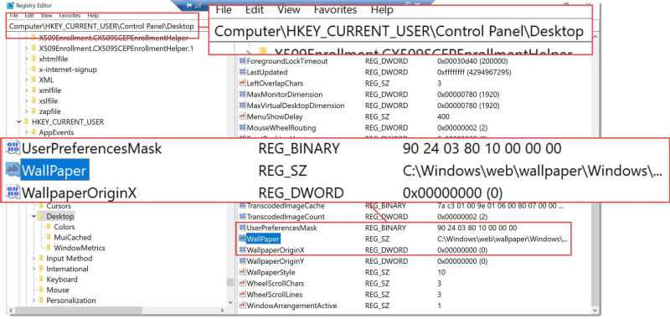Viewport: 670px width, 319px height.
Task: Click the DWORD icon beside LastUpdated
Action: [243, 72]
